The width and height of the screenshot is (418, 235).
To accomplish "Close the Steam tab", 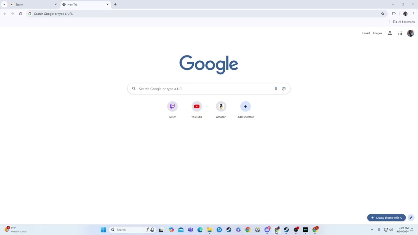I will click(x=56, y=5).
